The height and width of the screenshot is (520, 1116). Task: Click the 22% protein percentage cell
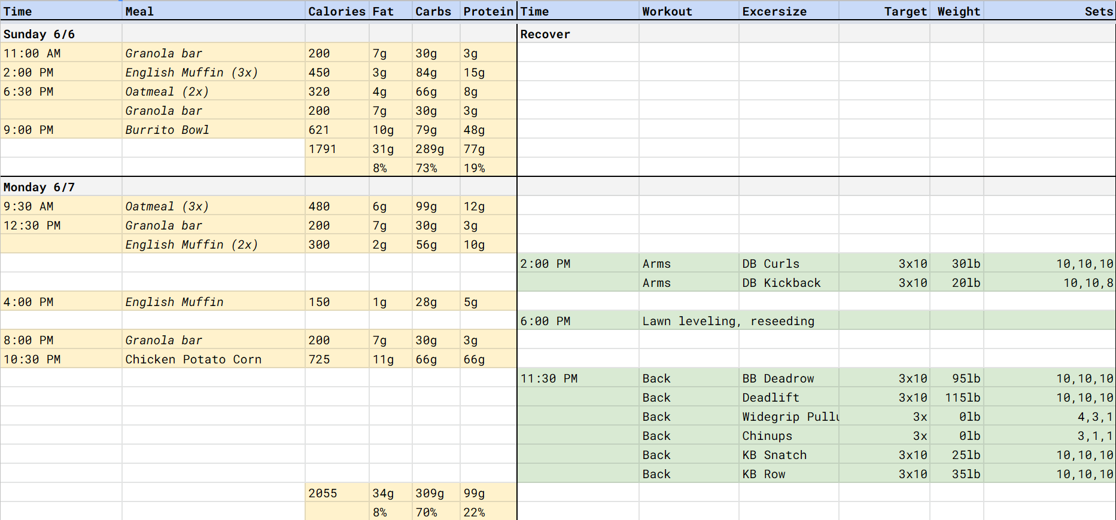coord(488,512)
